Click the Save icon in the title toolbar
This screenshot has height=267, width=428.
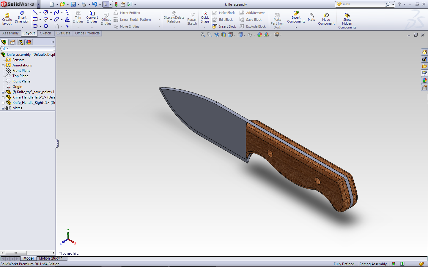[x=73, y=4]
